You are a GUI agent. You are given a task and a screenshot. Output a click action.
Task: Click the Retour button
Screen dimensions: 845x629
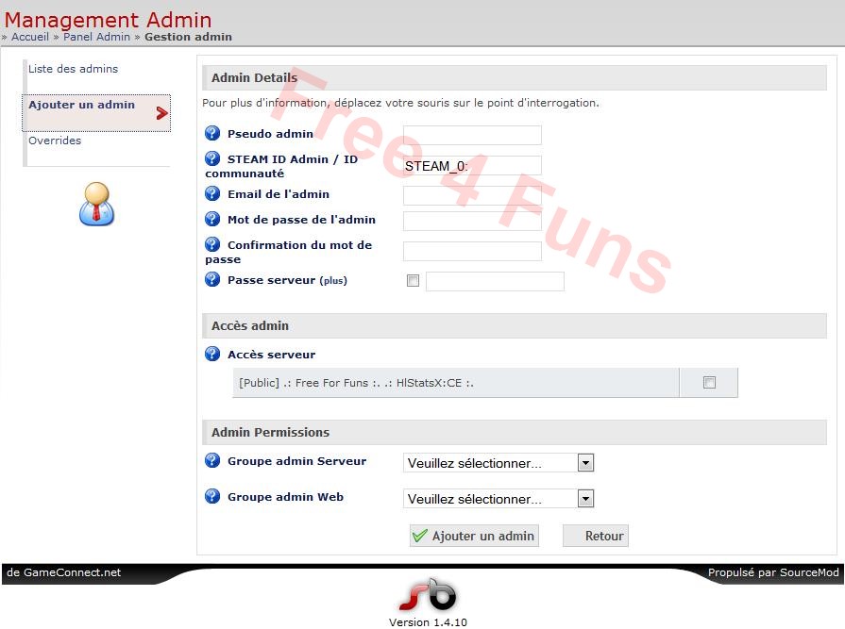(x=595, y=535)
